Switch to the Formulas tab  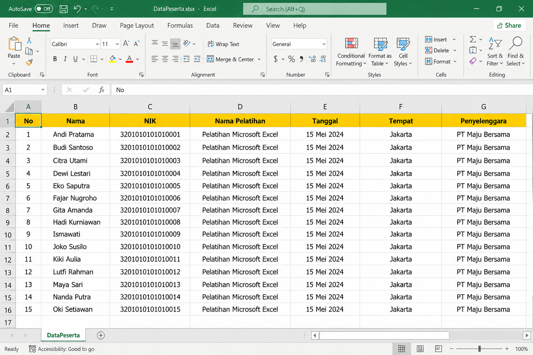click(x=180, y=25)
